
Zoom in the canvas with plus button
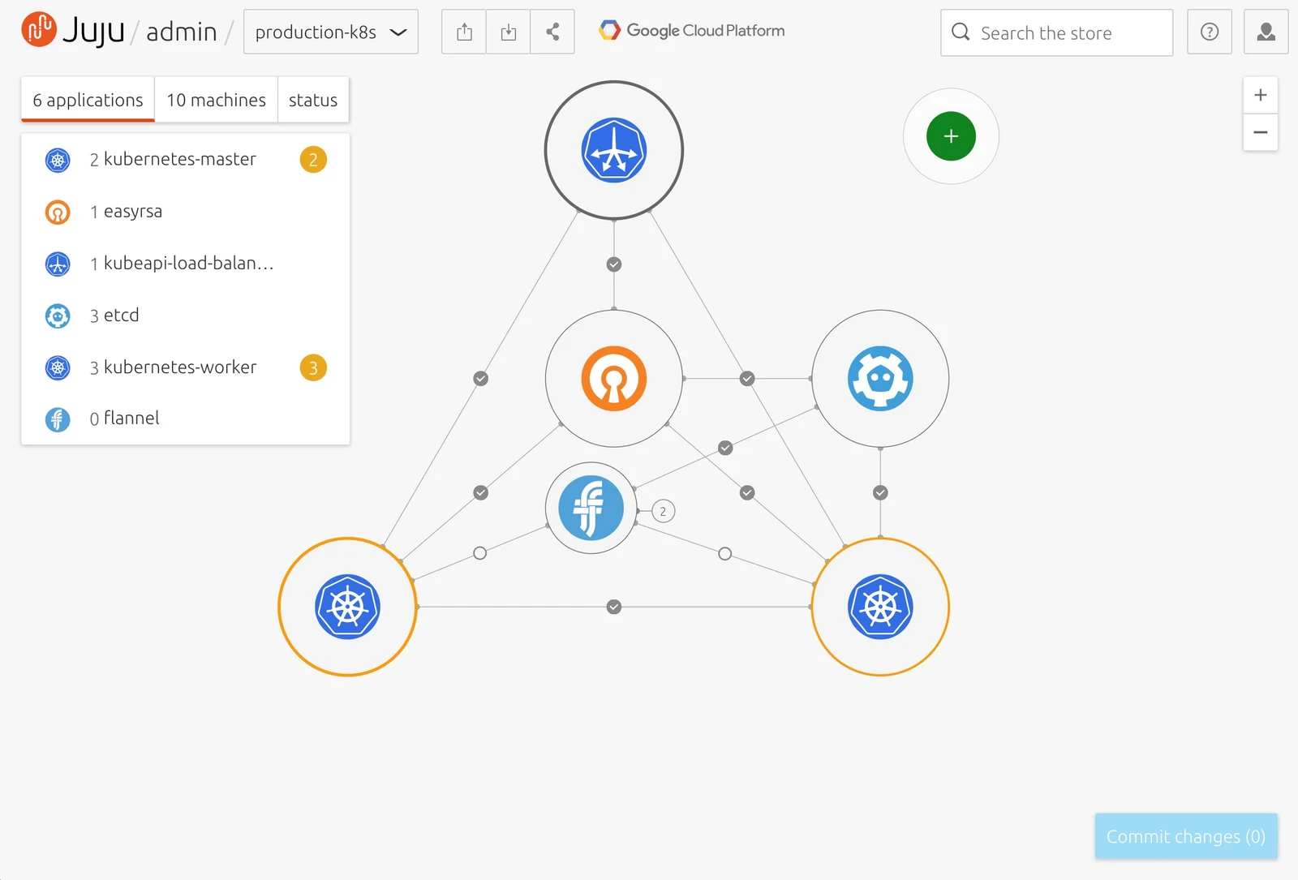click(1261, 95)
